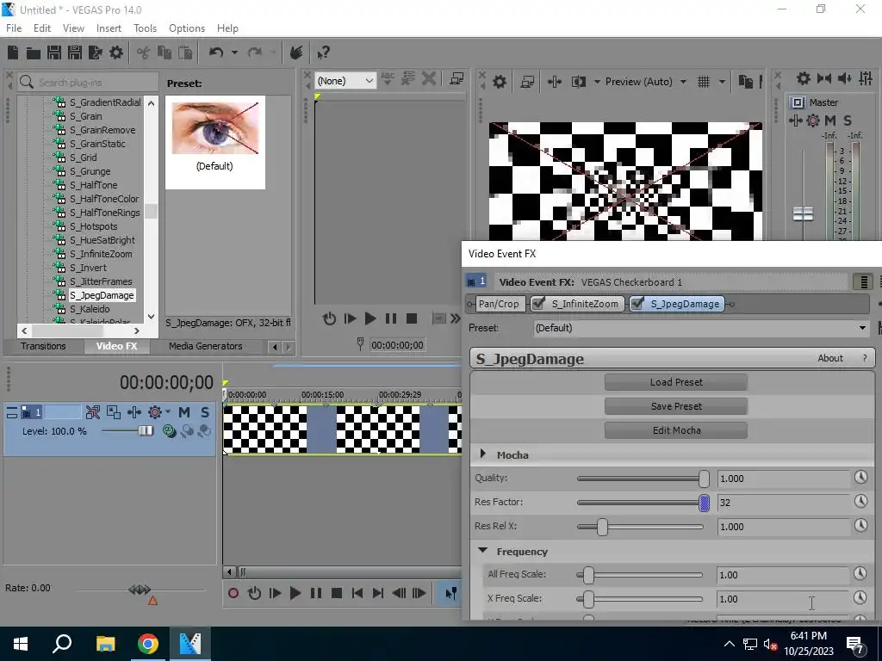Click the track FX icon on track 1
Image resolution: width=882 pixels, height=661 pixels.
click(155, 412)
